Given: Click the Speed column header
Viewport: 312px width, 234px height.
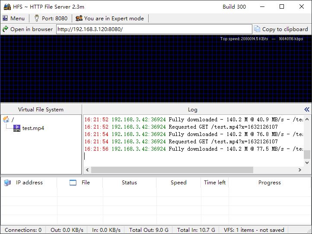Looking at the screenshot, I should tap(178, 183).
